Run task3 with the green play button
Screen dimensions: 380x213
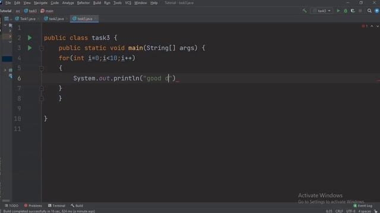(x=338, y=11)
